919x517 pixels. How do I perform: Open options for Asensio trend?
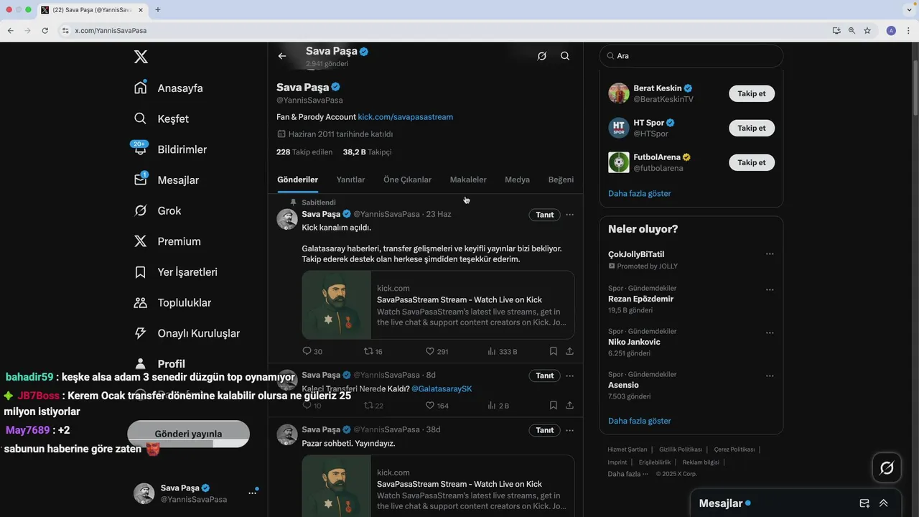[770, 376]
